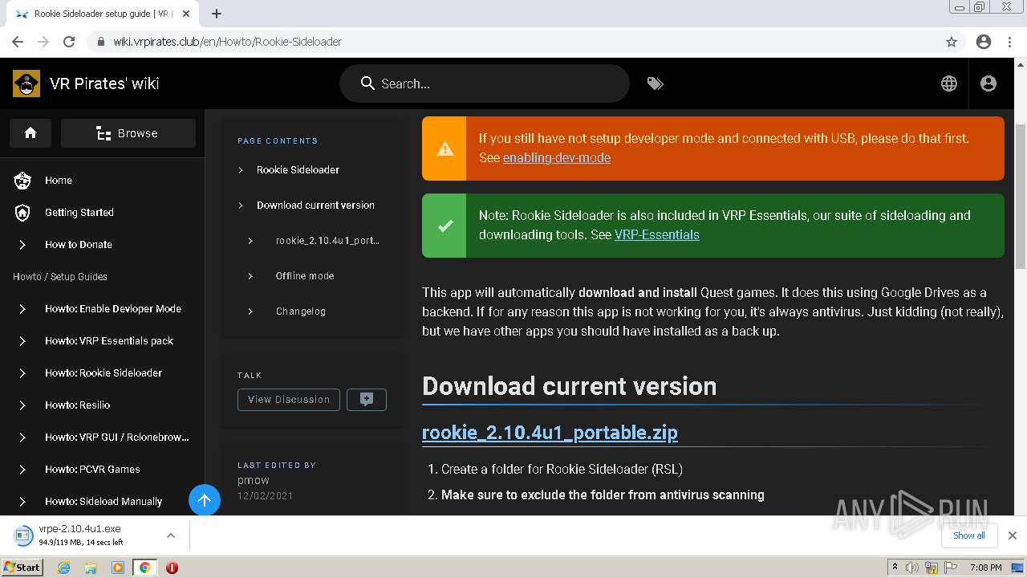Click the volume icon in system tray
1027x578 pixels.
pos(912,568)
